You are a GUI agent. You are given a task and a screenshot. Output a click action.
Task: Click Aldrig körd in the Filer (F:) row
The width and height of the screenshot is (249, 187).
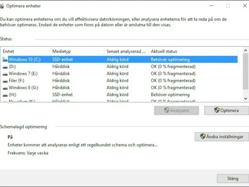click(x=118, y=80)
